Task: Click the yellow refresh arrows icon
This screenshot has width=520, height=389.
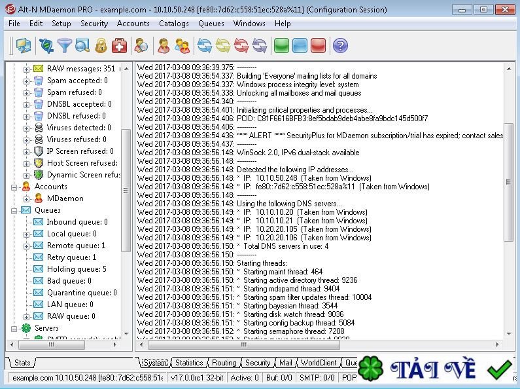Action: [x=223, y=46]
